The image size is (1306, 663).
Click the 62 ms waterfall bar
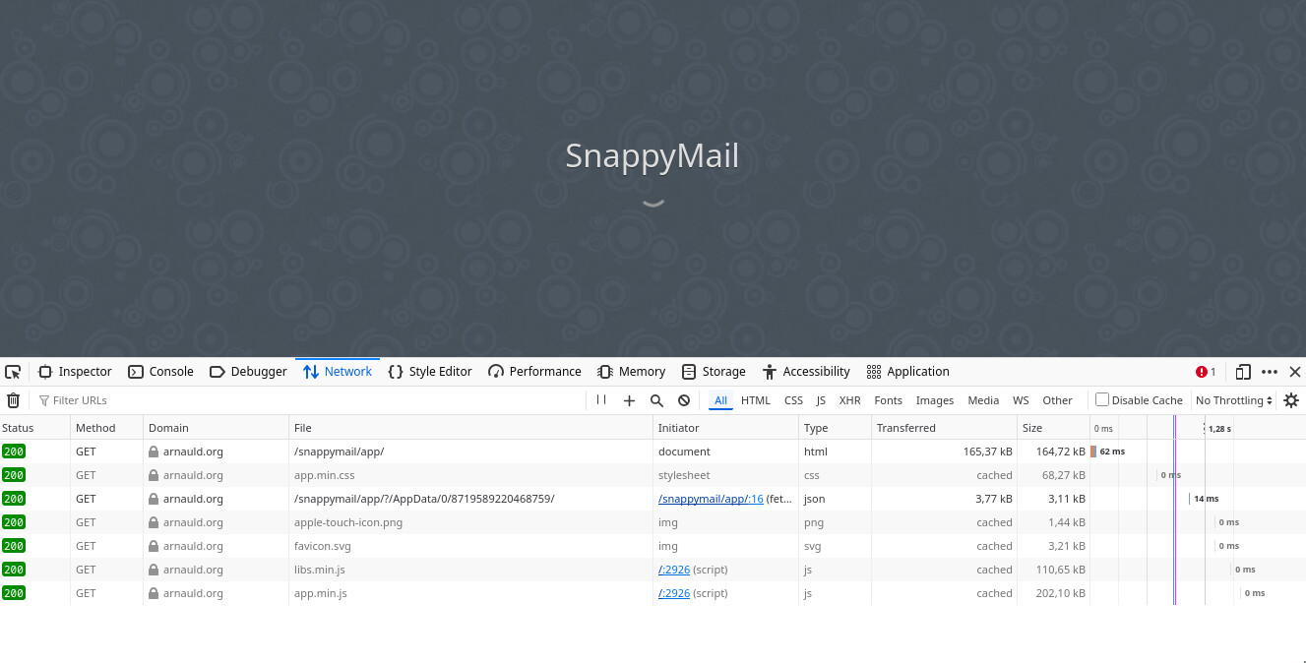point(1093,452)
